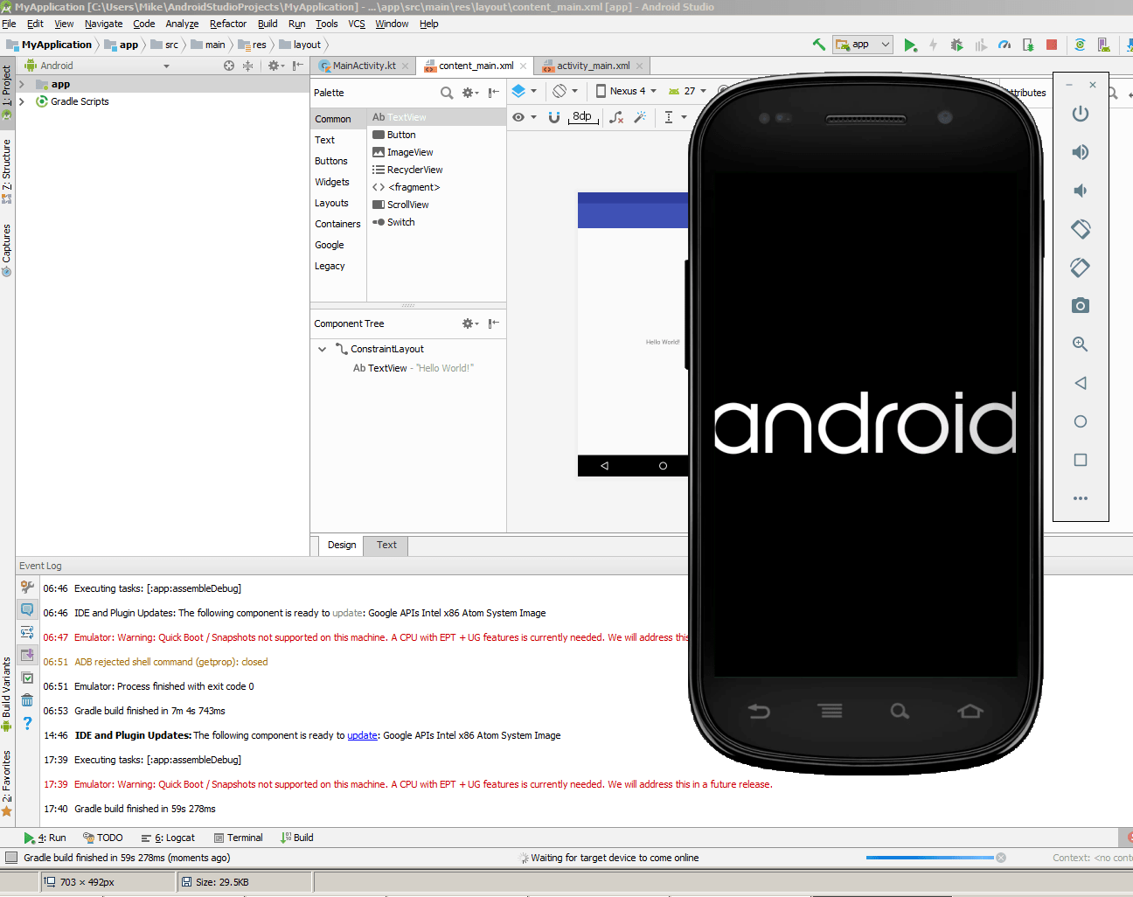Switch to MainActivity.kt tab
Image resolution: width=1133 pixels, height=897 pixels.
tap(363, 66)
